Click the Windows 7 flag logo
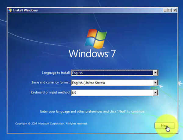 click(96, 39)
